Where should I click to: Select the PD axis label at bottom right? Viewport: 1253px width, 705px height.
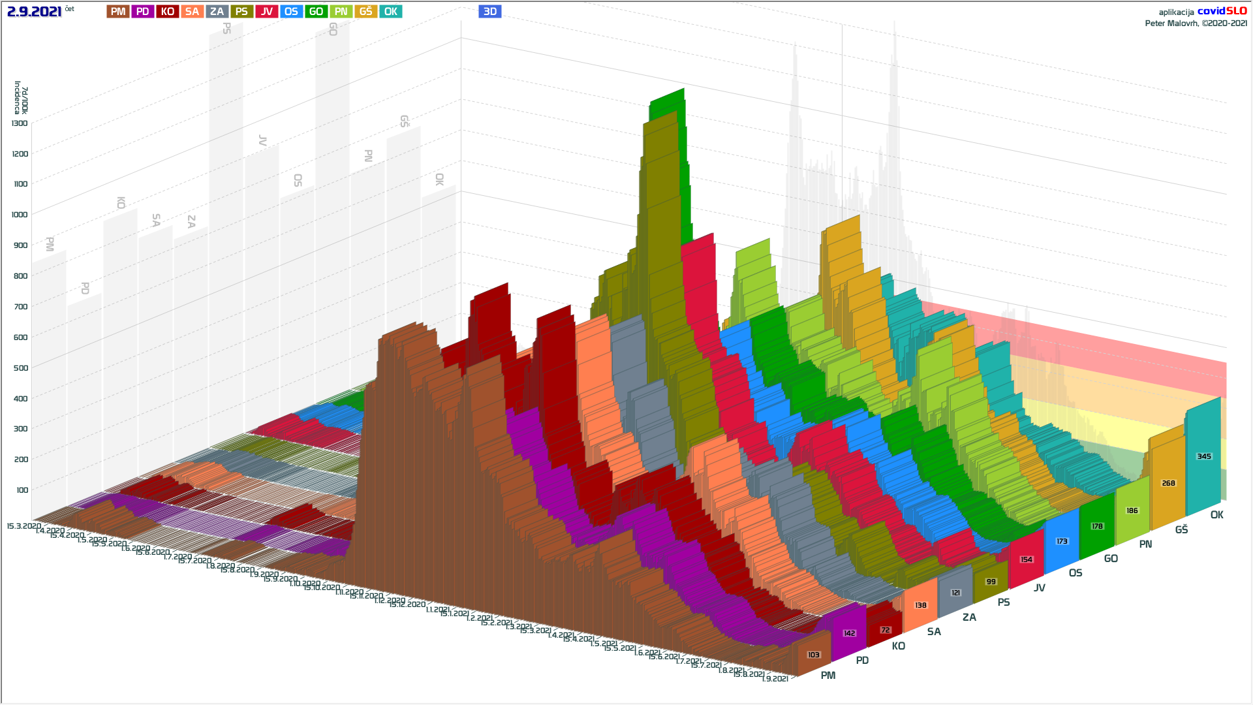(x=862, y=661)
